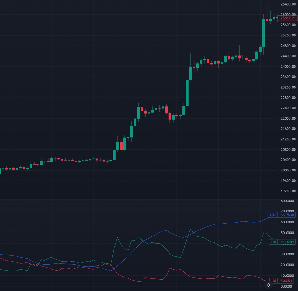Click the +DI green line peak near 54
298x291 pixels.
pyautogui.click(x=190, y=229)
